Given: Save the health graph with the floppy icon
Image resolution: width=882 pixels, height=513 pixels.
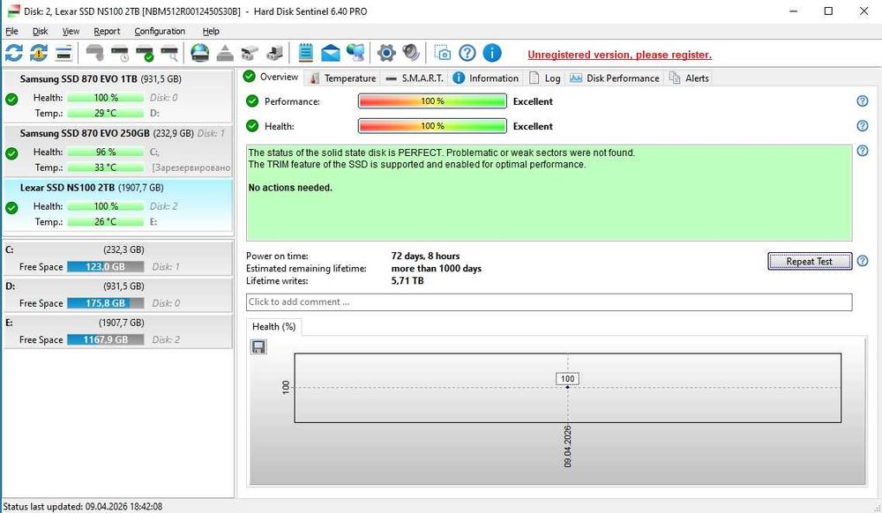Looking at the screenshot, I should coord(258,346).
